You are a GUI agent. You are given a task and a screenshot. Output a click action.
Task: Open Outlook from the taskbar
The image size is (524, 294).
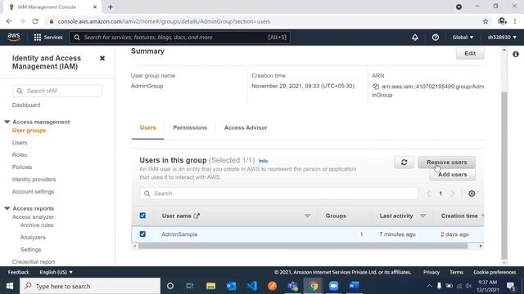[231, 286]
